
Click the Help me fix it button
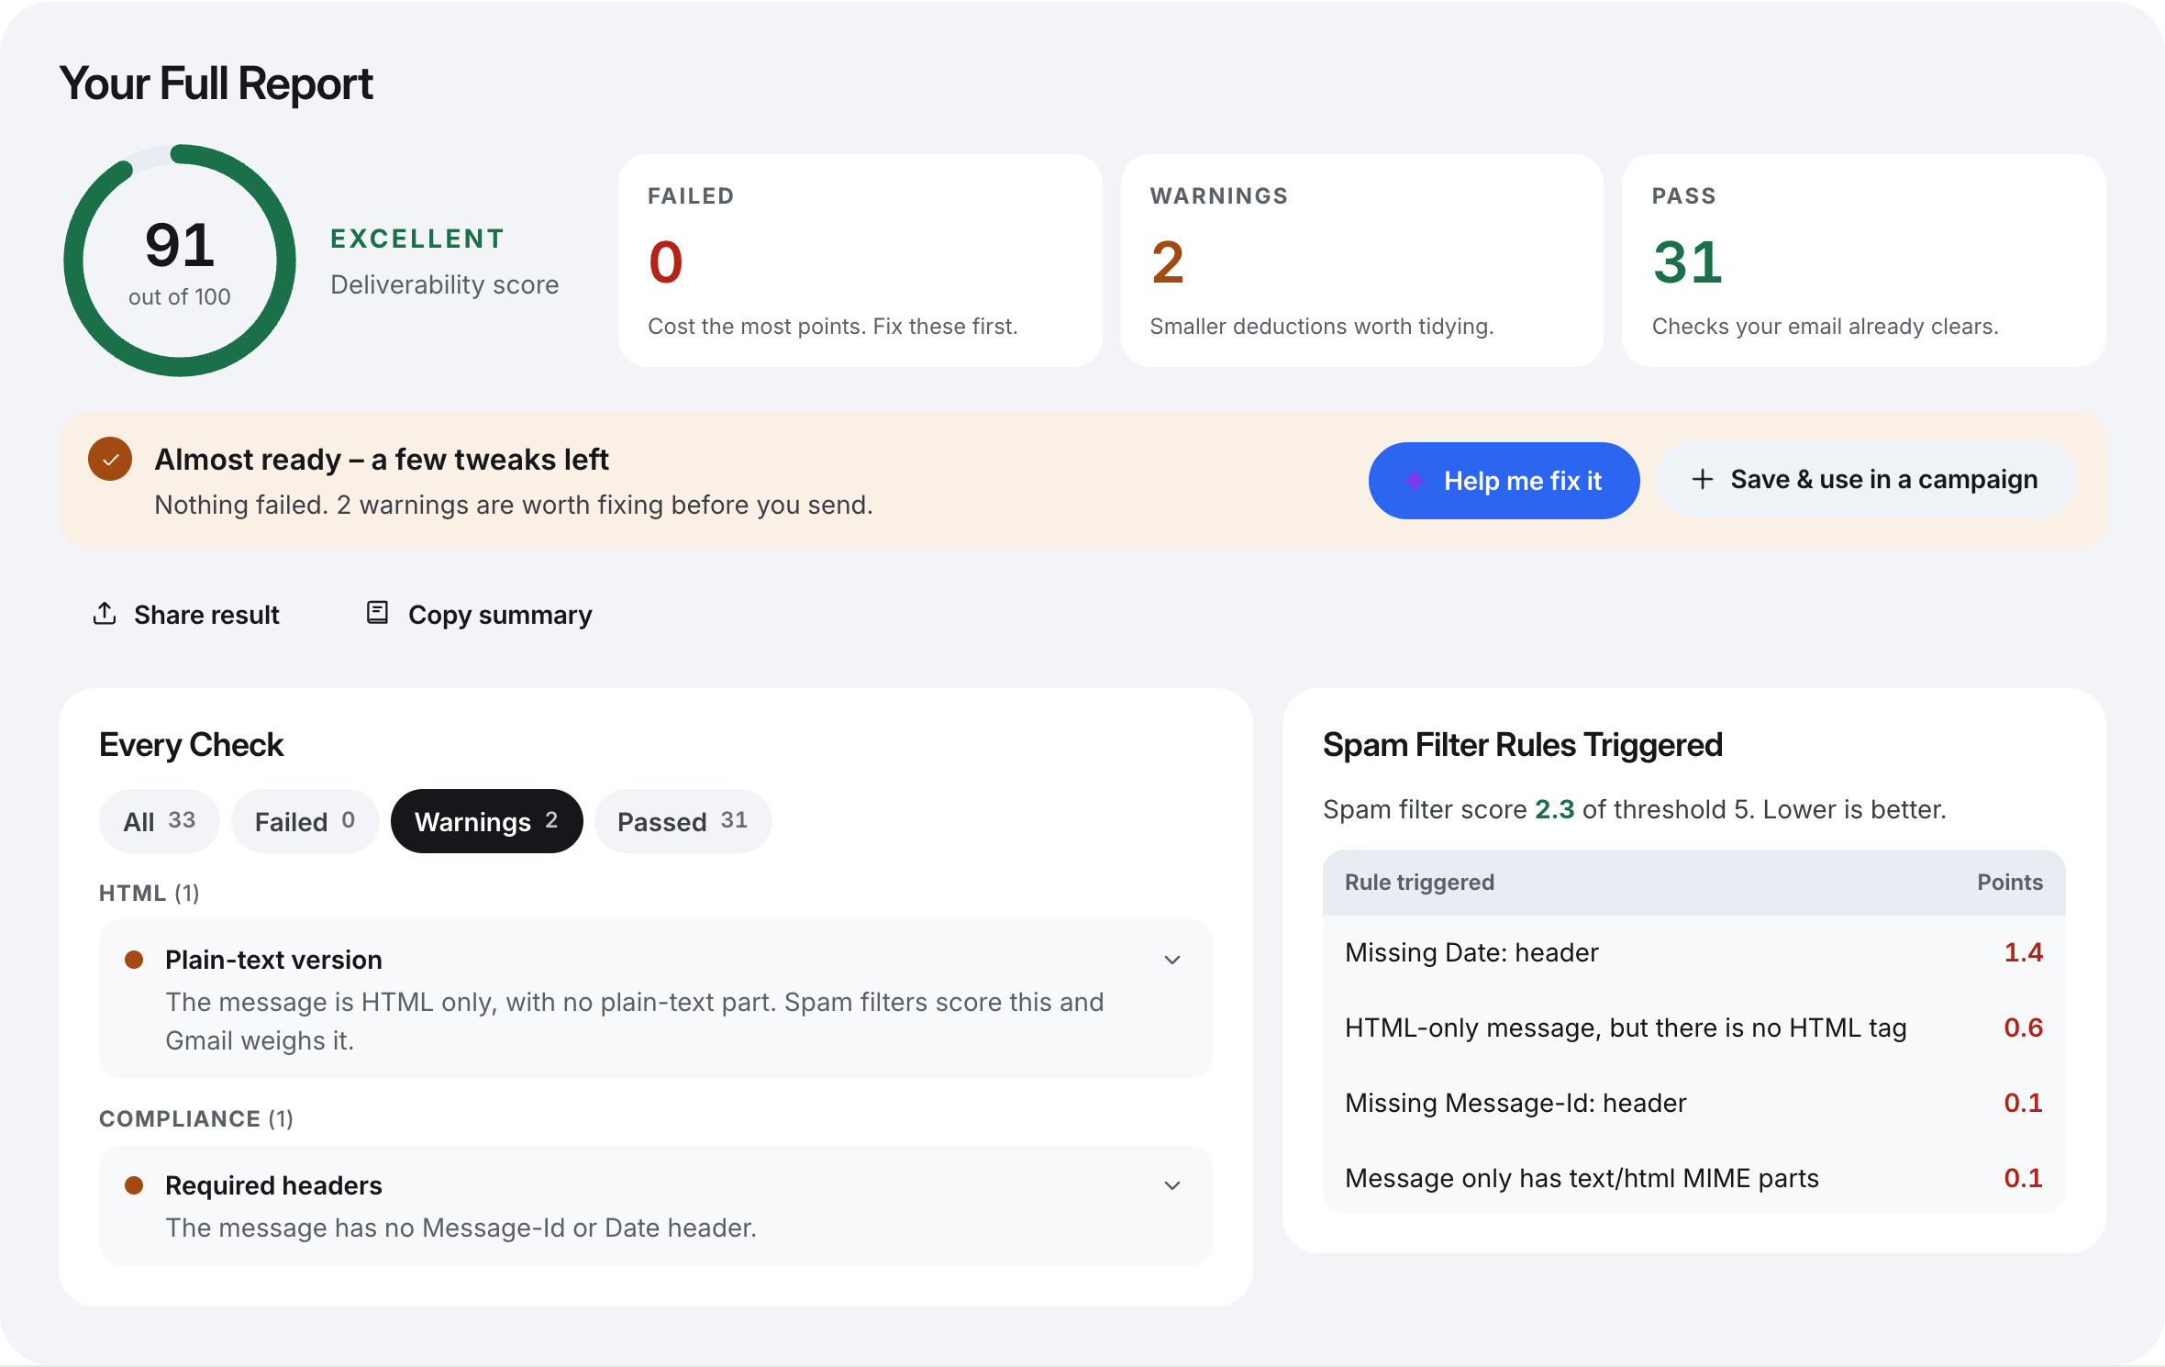[1504, 481]
